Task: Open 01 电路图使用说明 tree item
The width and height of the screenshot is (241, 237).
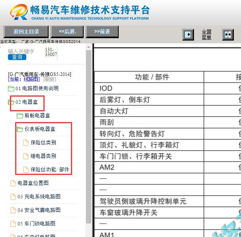Action: 37,88
